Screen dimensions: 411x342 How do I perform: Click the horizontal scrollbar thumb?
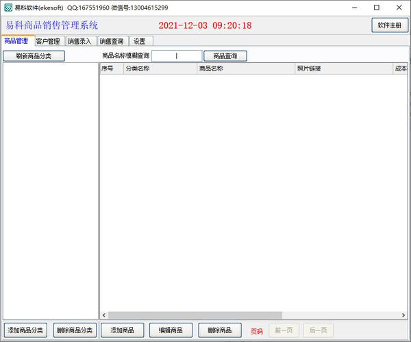(x=195, y=315)
